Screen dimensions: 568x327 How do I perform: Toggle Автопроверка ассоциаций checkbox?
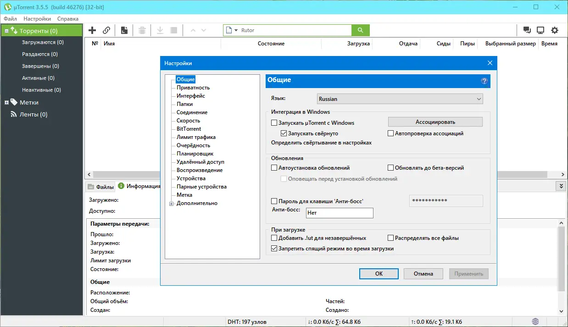point(391,133)
